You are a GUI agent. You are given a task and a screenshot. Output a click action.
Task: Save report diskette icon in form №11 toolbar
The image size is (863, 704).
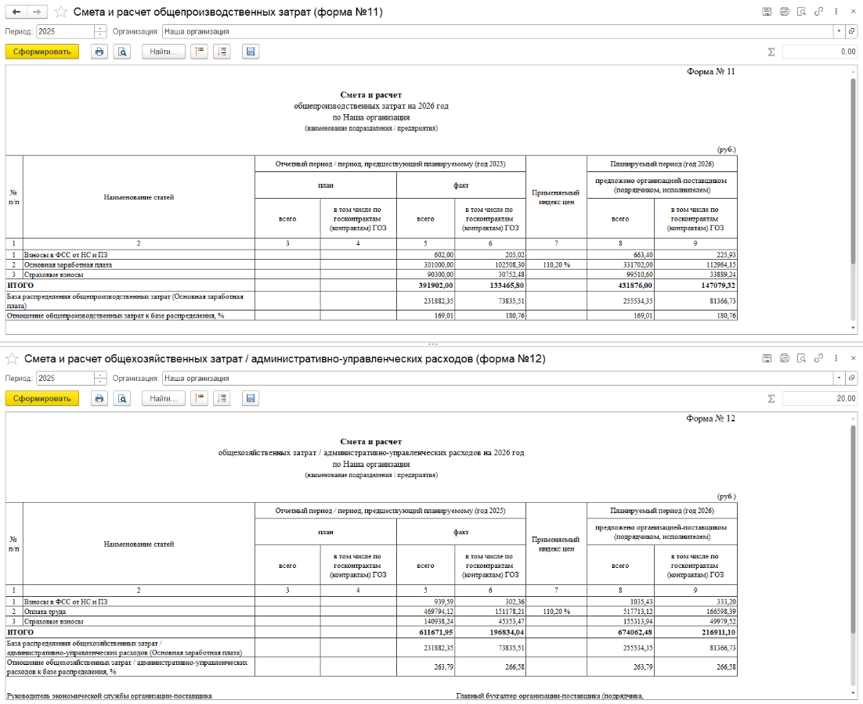pos(251,52)
